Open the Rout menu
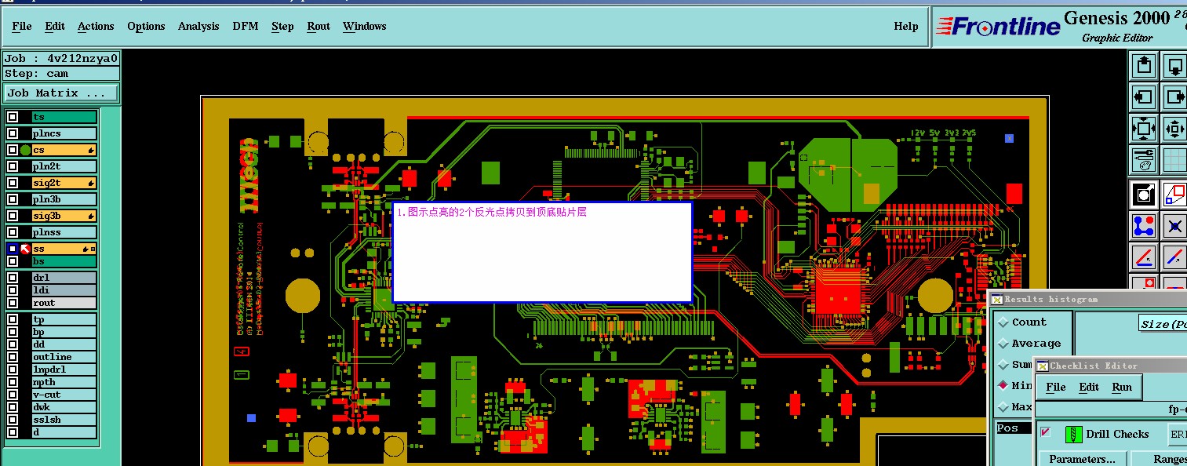 [319, 27]
